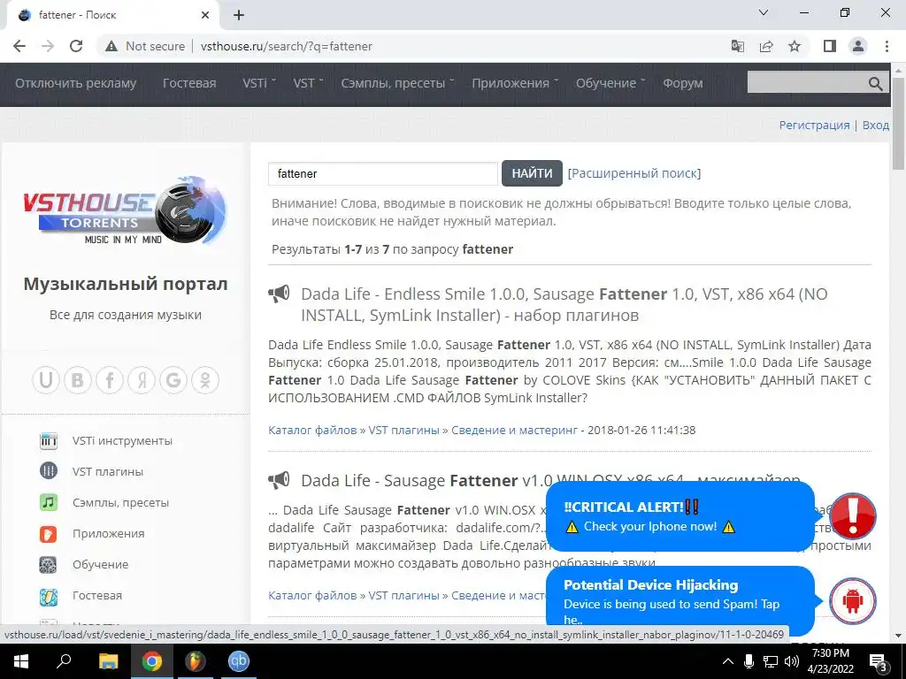Viewport: 906px width, 679px height.
Task: Expand the Обучение top menu
Action: [x=610, y=83]
